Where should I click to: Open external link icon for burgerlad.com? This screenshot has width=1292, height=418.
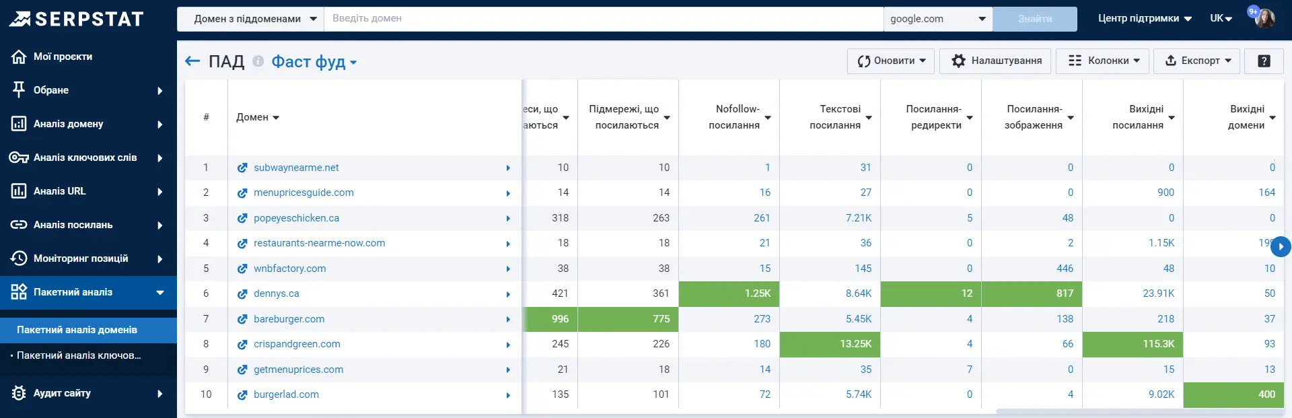tap(242, 395)
